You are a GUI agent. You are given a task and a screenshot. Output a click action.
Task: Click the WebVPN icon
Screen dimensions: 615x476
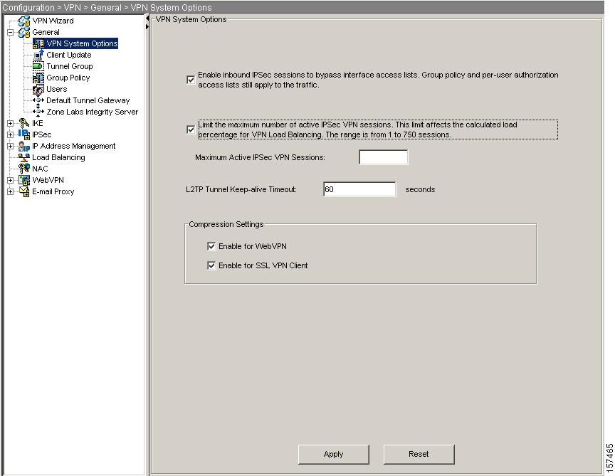click(x=24, y=180)
